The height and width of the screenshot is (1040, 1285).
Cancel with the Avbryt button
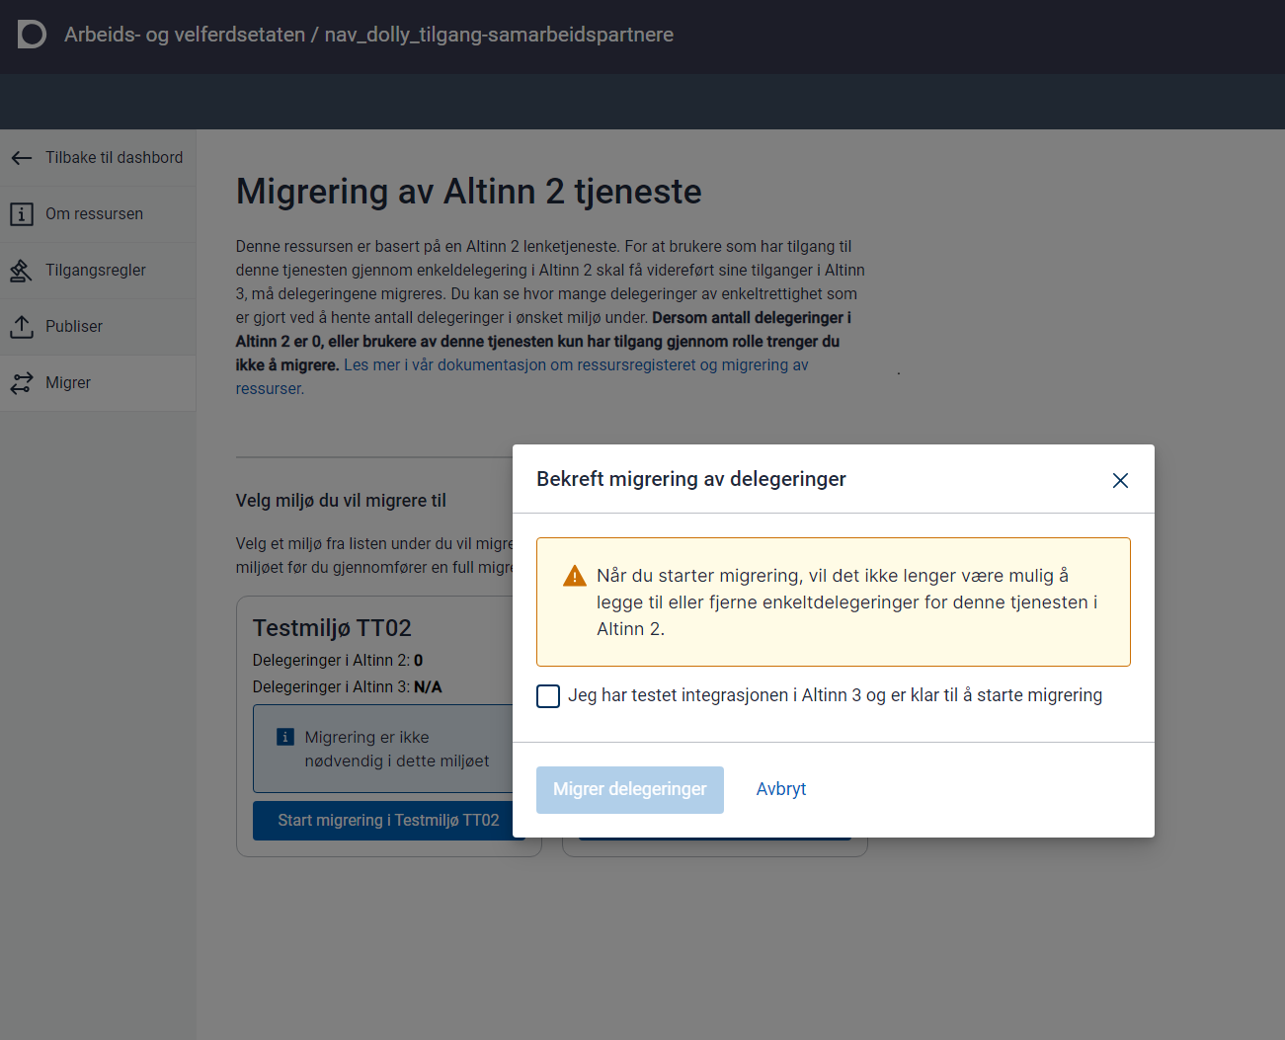[780, 790]
